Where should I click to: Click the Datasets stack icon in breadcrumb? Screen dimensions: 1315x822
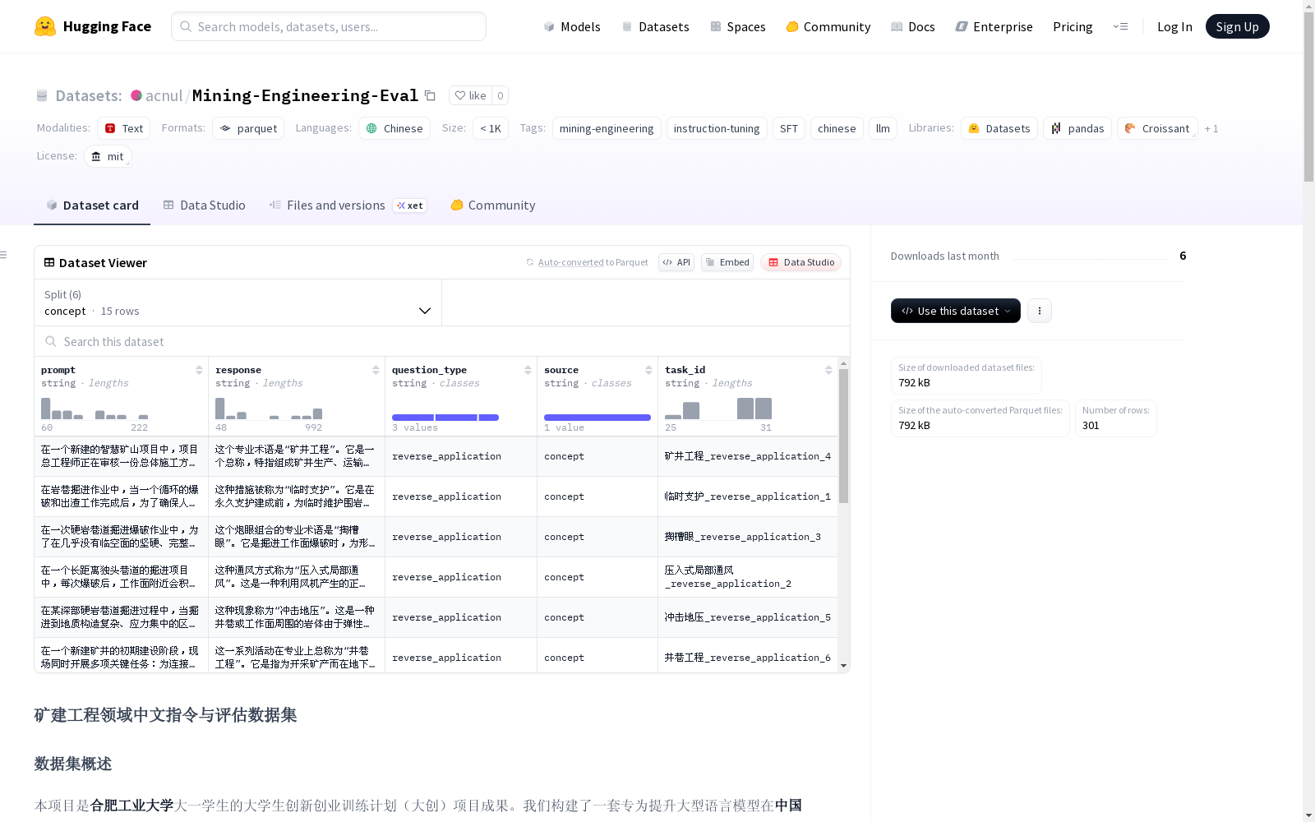(x=42, y=95)
